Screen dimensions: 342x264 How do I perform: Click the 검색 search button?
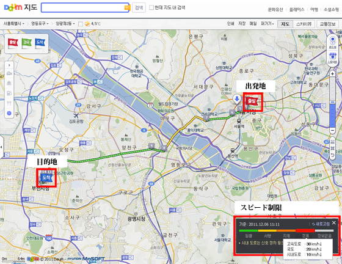pyautogui.click(x=139, y=8)
